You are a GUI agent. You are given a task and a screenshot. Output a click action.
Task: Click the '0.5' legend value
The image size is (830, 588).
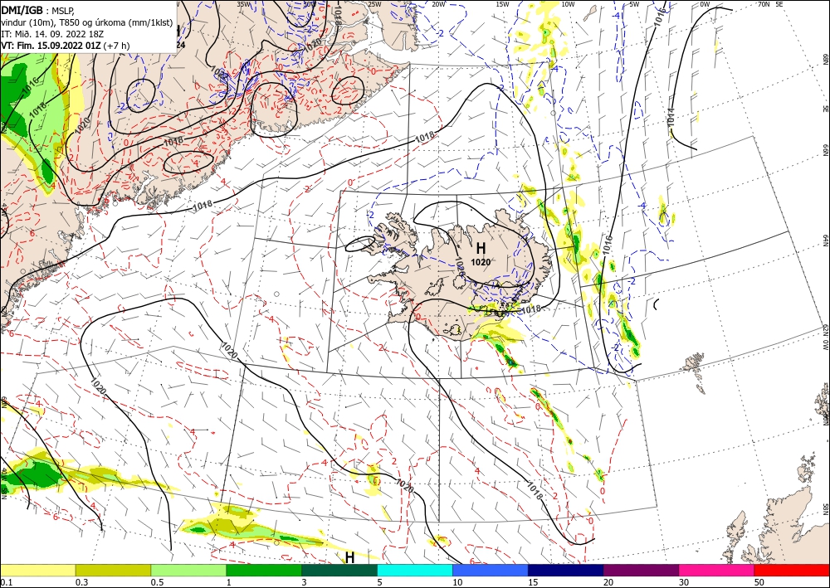pyautogui.click(x=157, y=582)
